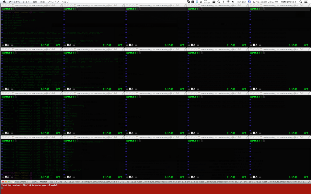Click the Bluetooth icon in menu bar
The image size is (311, 194).
pyautogui.click(x=224, y=2)
